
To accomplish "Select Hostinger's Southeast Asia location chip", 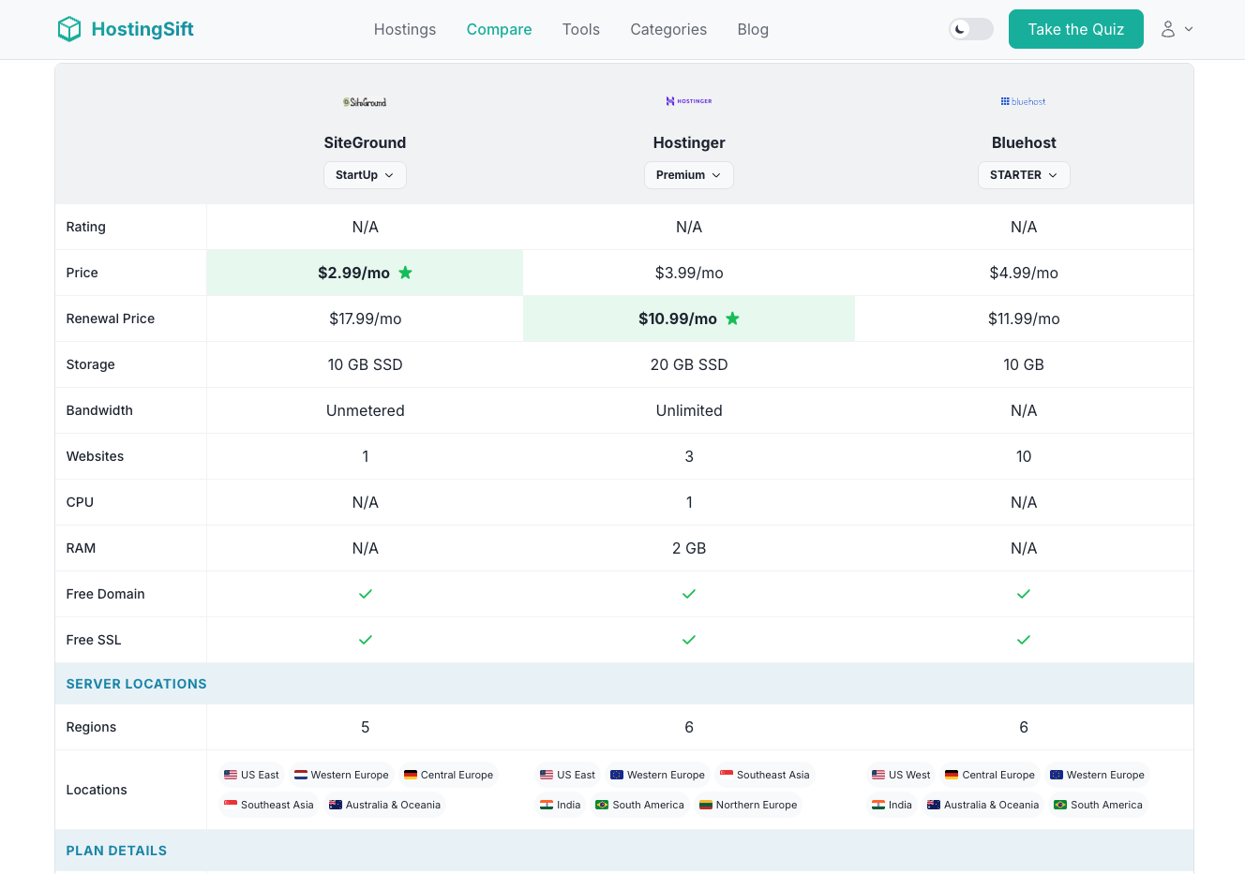I will [x=764, y=775].
